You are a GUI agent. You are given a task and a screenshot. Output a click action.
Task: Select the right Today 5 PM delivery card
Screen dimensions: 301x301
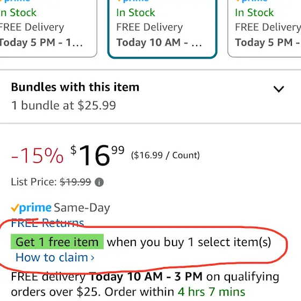tap(264, 28)
